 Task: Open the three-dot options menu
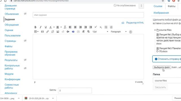(x=141, y=6)
